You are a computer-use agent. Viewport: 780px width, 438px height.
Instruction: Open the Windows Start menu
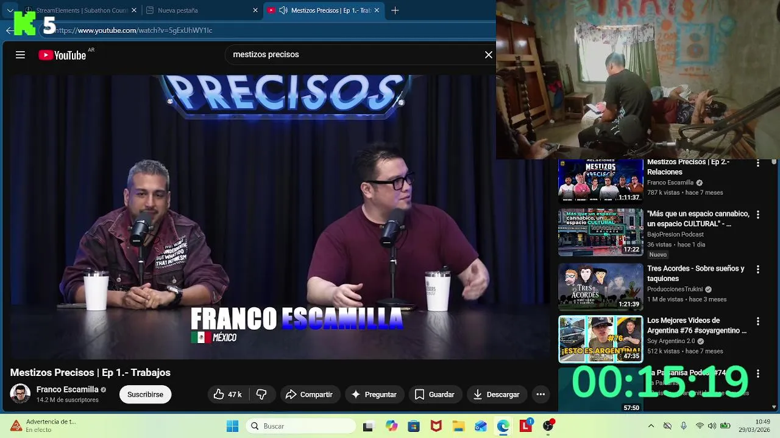(232, 426)
